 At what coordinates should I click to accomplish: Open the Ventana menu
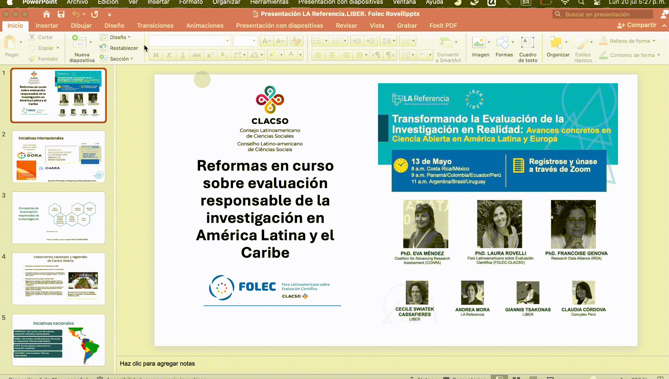[404, 2]
